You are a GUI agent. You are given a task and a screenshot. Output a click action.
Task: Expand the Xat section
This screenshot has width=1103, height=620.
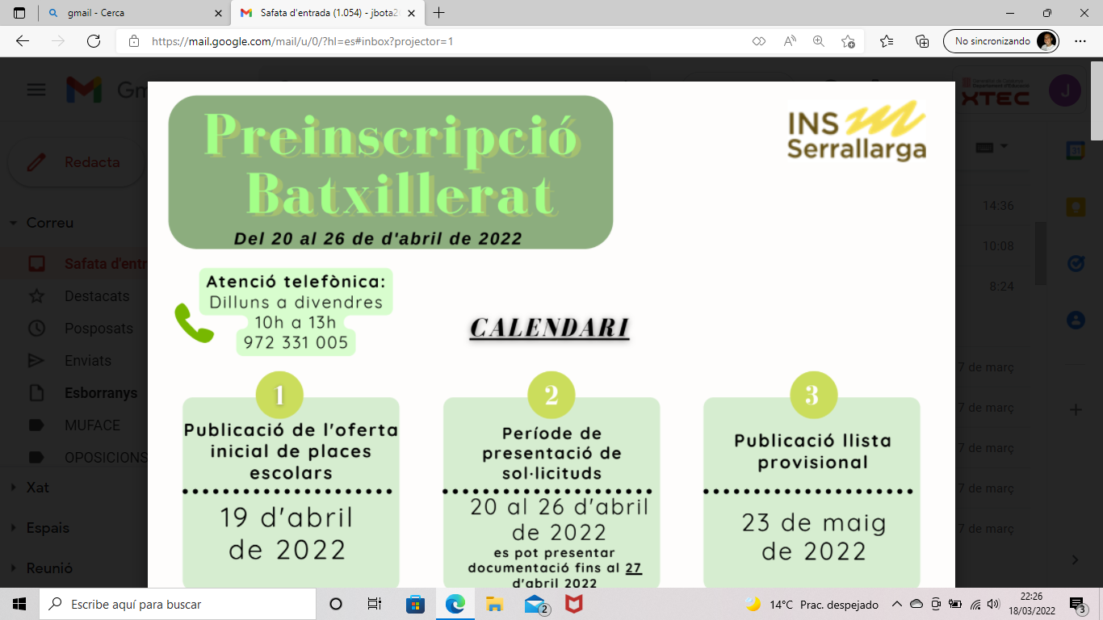(15, 488)
